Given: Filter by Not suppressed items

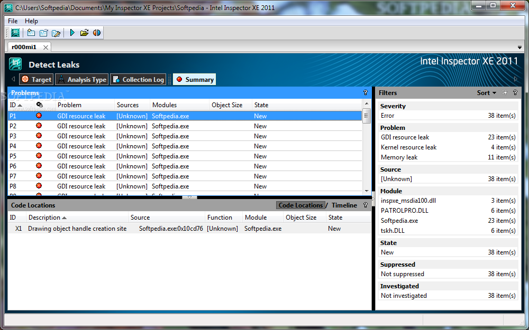Looking at the screenshot, I should (448, 274).
